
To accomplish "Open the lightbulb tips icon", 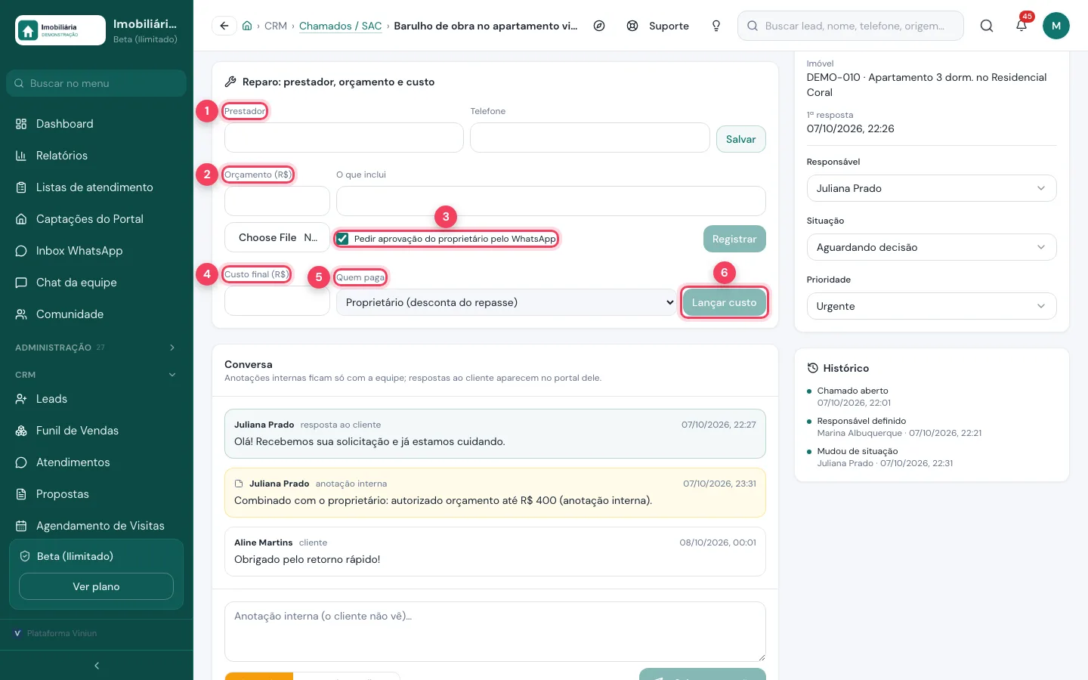I will [x=716, y=26].
